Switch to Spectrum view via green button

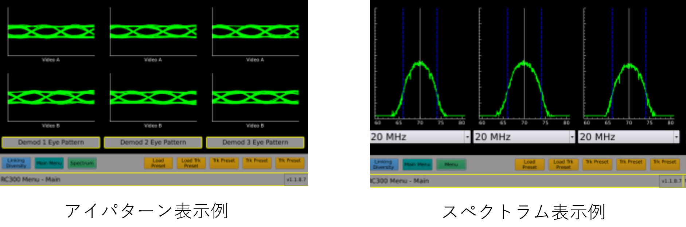tap(82, 163)
